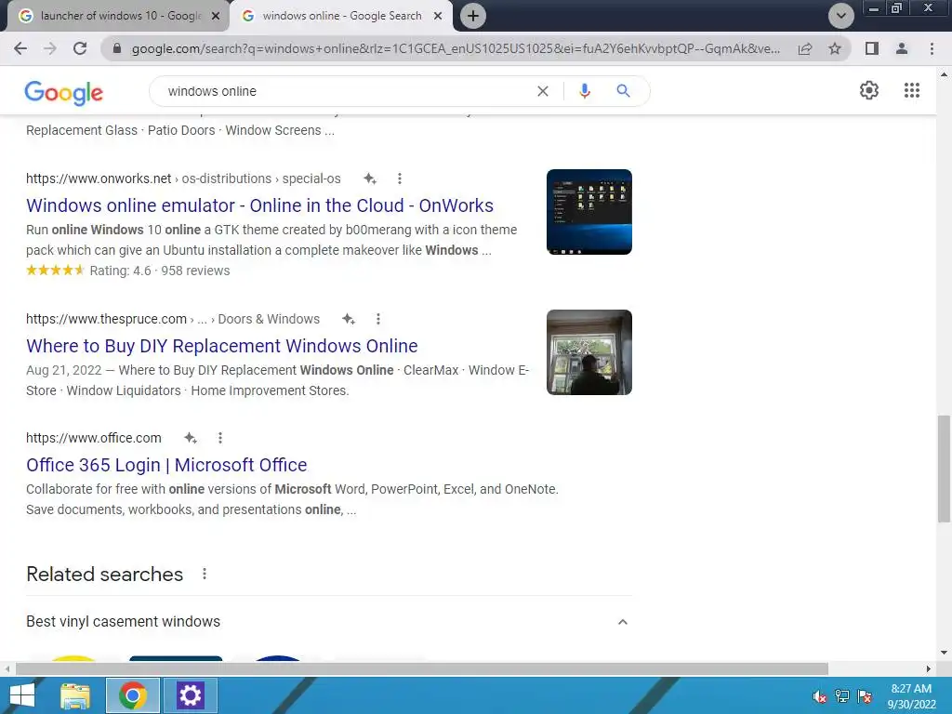Click the Chrome taskbar icon
Image resolution: width=952 pixels, height=714 pixels.
pos(132,695)
